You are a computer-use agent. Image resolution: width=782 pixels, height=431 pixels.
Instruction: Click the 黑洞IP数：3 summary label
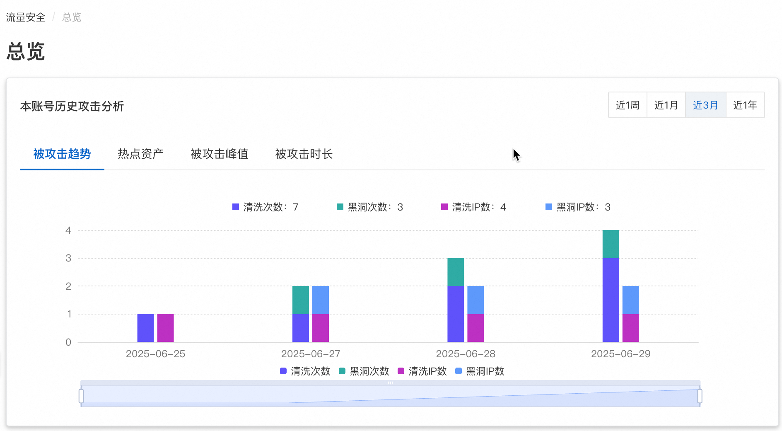click(578, 207)
